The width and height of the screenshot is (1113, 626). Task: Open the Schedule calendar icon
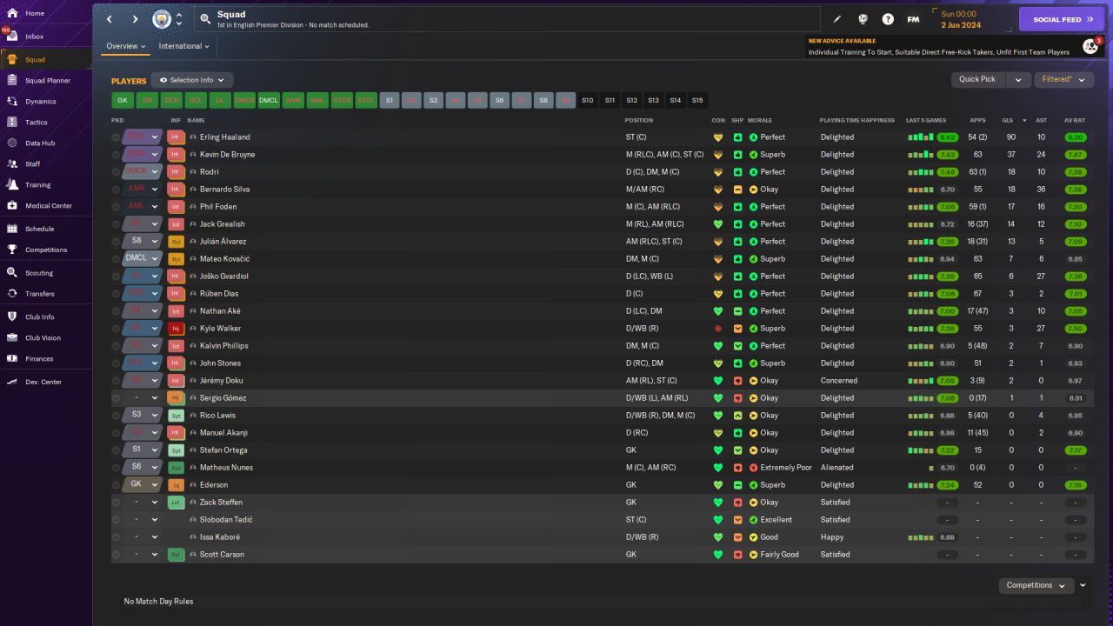tap(12, 229)
